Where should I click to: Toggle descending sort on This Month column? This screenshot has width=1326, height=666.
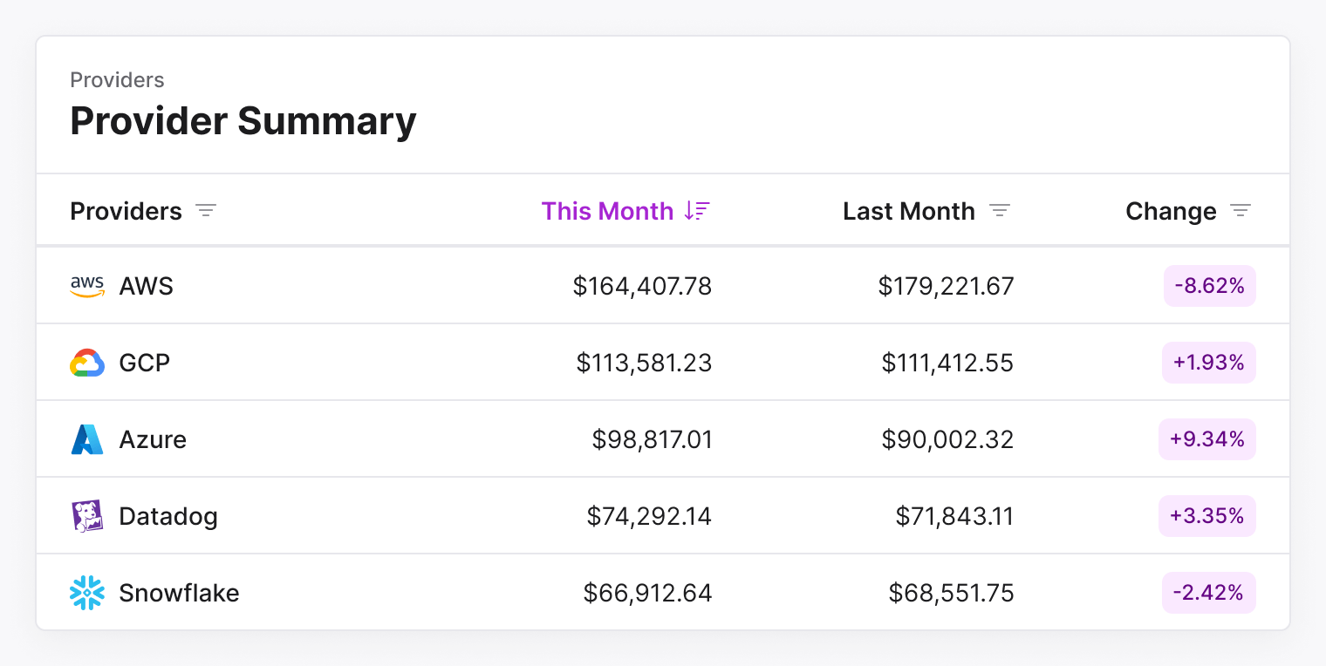click(x=696, y=211)
